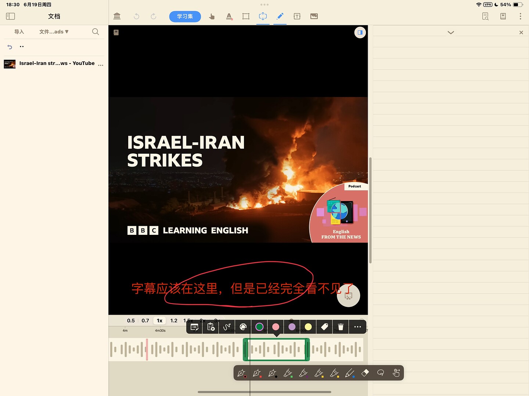Delete selection with the trash icon
Image resolution: width=529 pixels, height=396 pixels.
341,327
